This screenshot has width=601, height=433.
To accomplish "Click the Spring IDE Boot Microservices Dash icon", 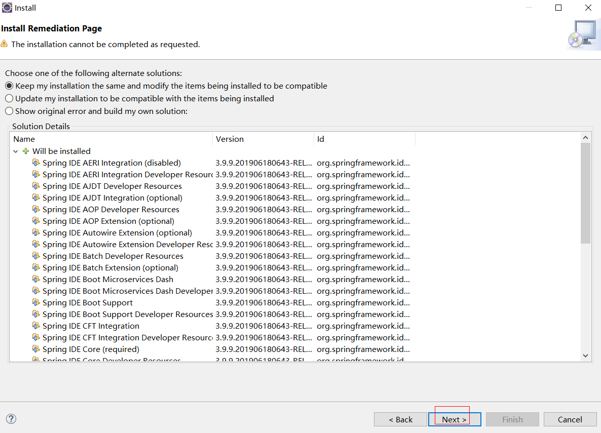I will 36,279.
